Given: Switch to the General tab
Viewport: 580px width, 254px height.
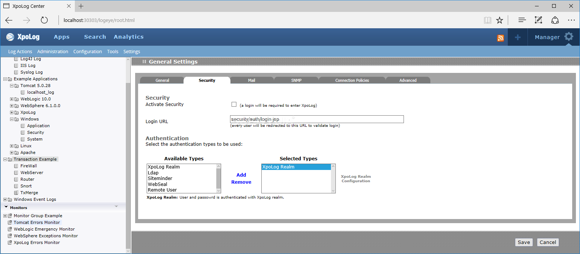Looking at the screenshot, I should pyautogui.click(x=162, y=80).
